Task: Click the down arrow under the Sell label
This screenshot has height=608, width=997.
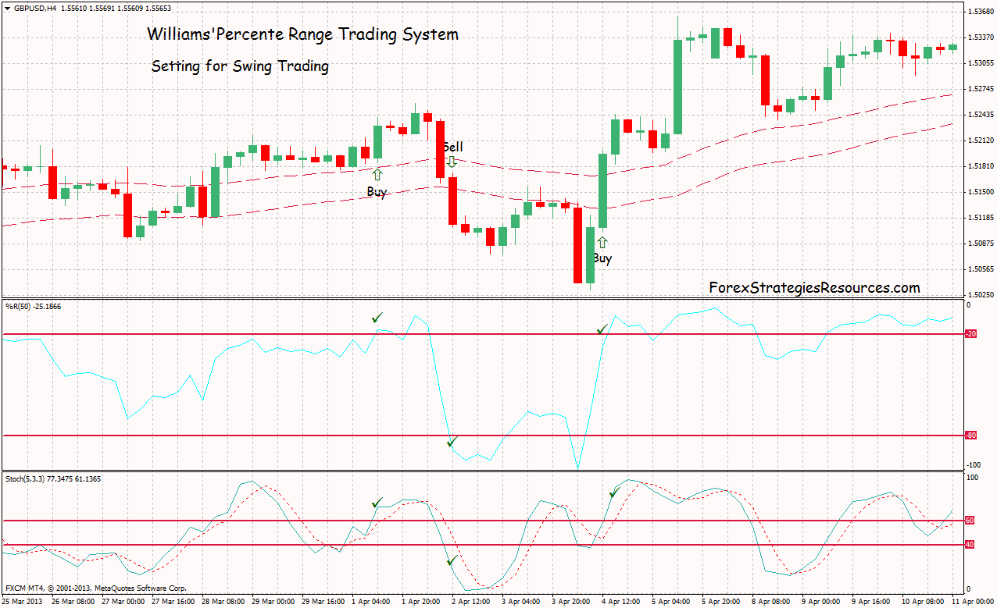Action: coord(452,161)
